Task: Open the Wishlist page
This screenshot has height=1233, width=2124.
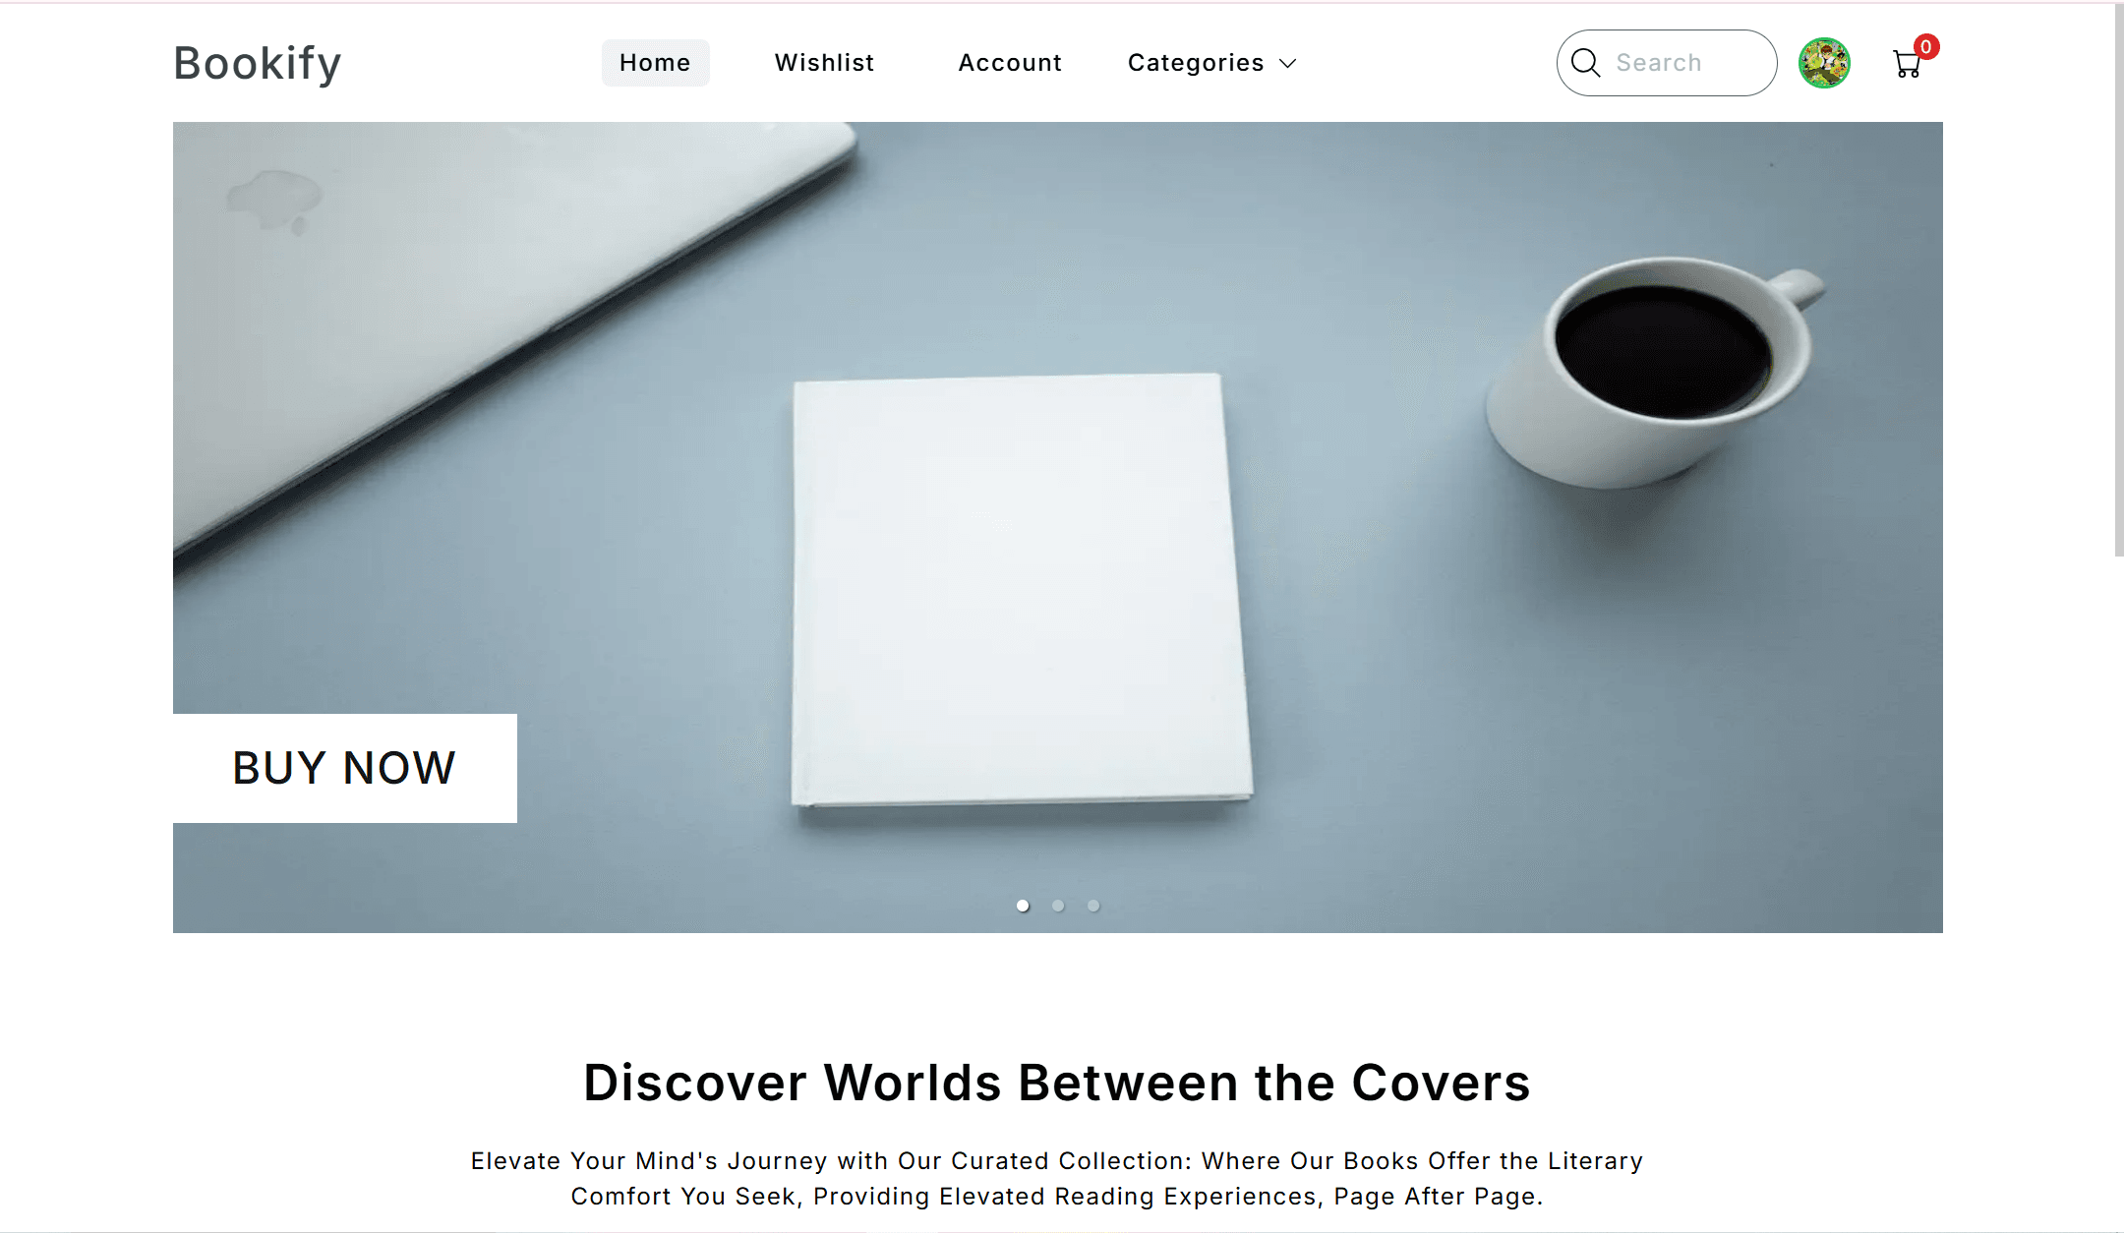Action: point(824,63)
